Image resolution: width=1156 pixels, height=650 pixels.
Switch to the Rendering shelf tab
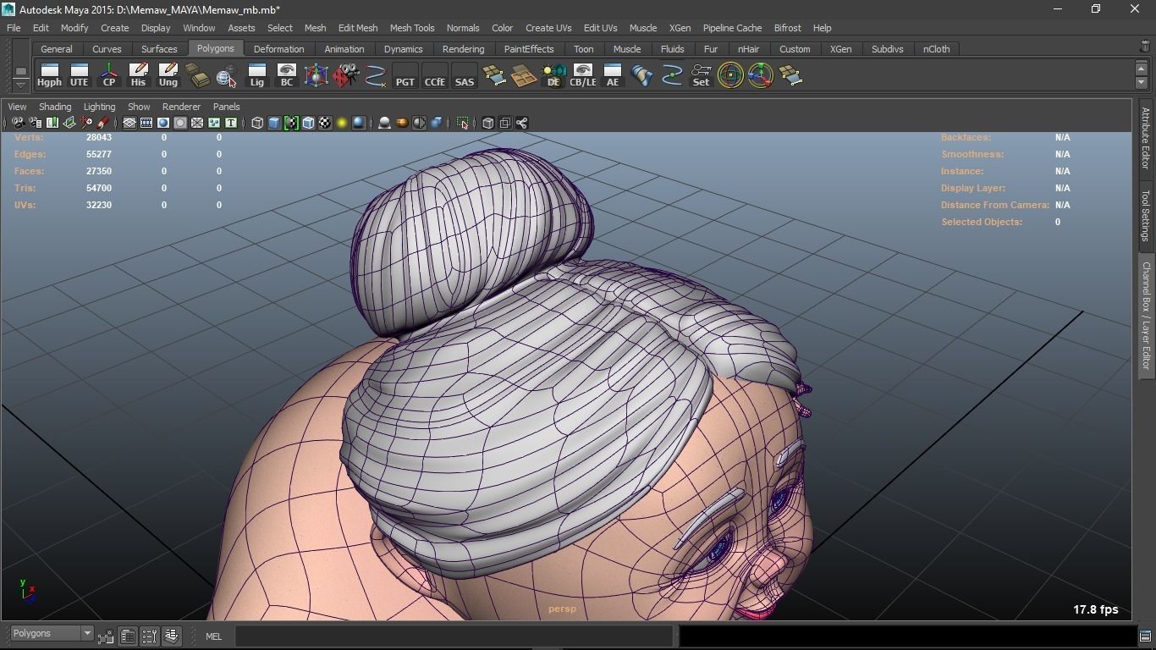pos(463,49)
